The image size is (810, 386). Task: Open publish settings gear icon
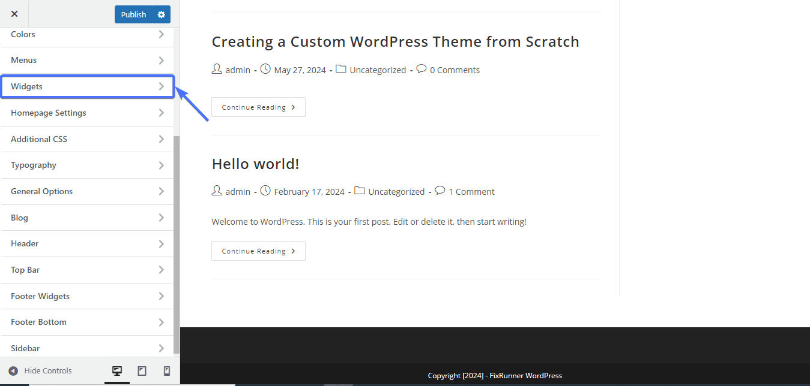tap(161, 14)
